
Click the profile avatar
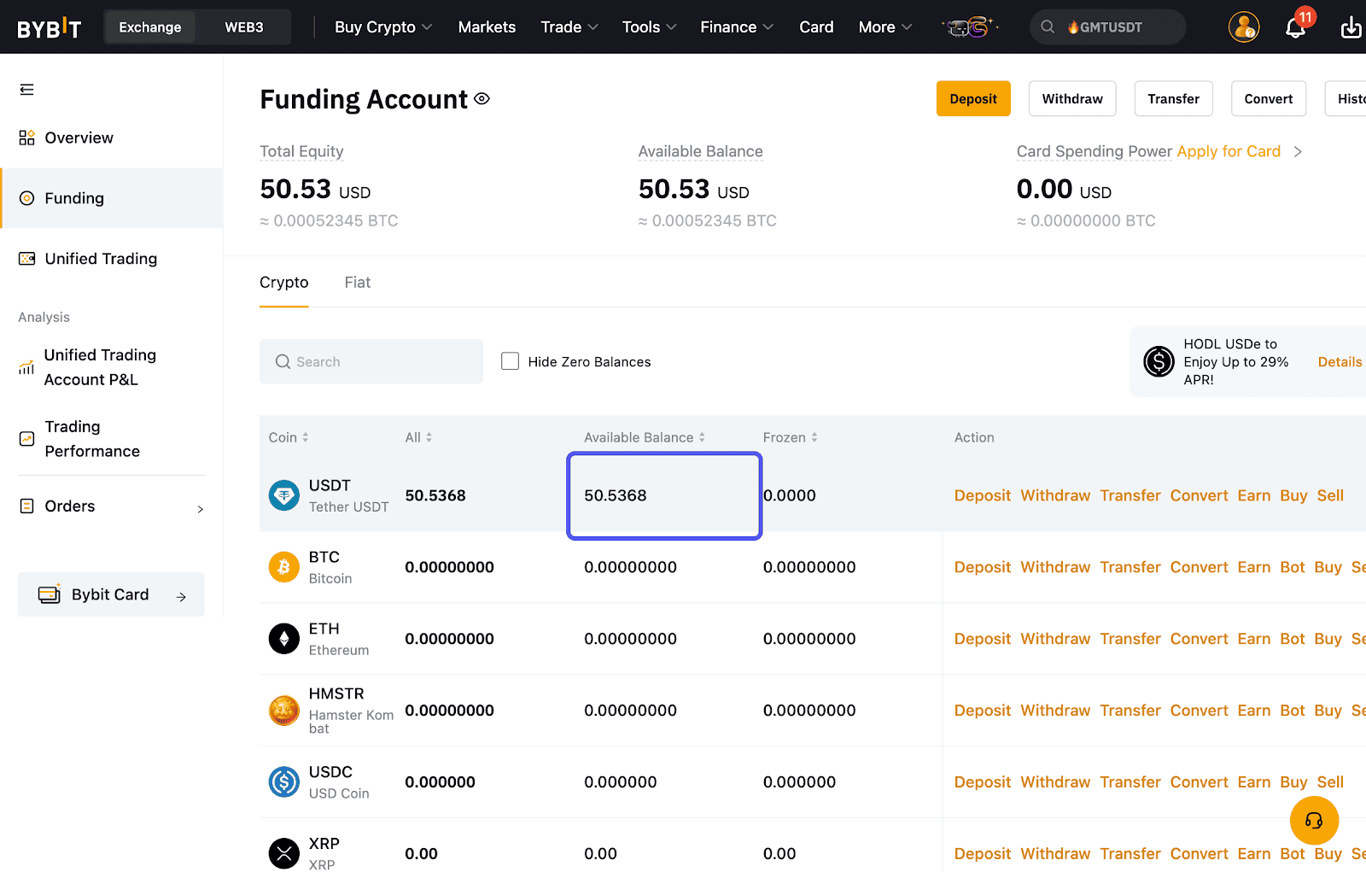(x=1244, y=26)
